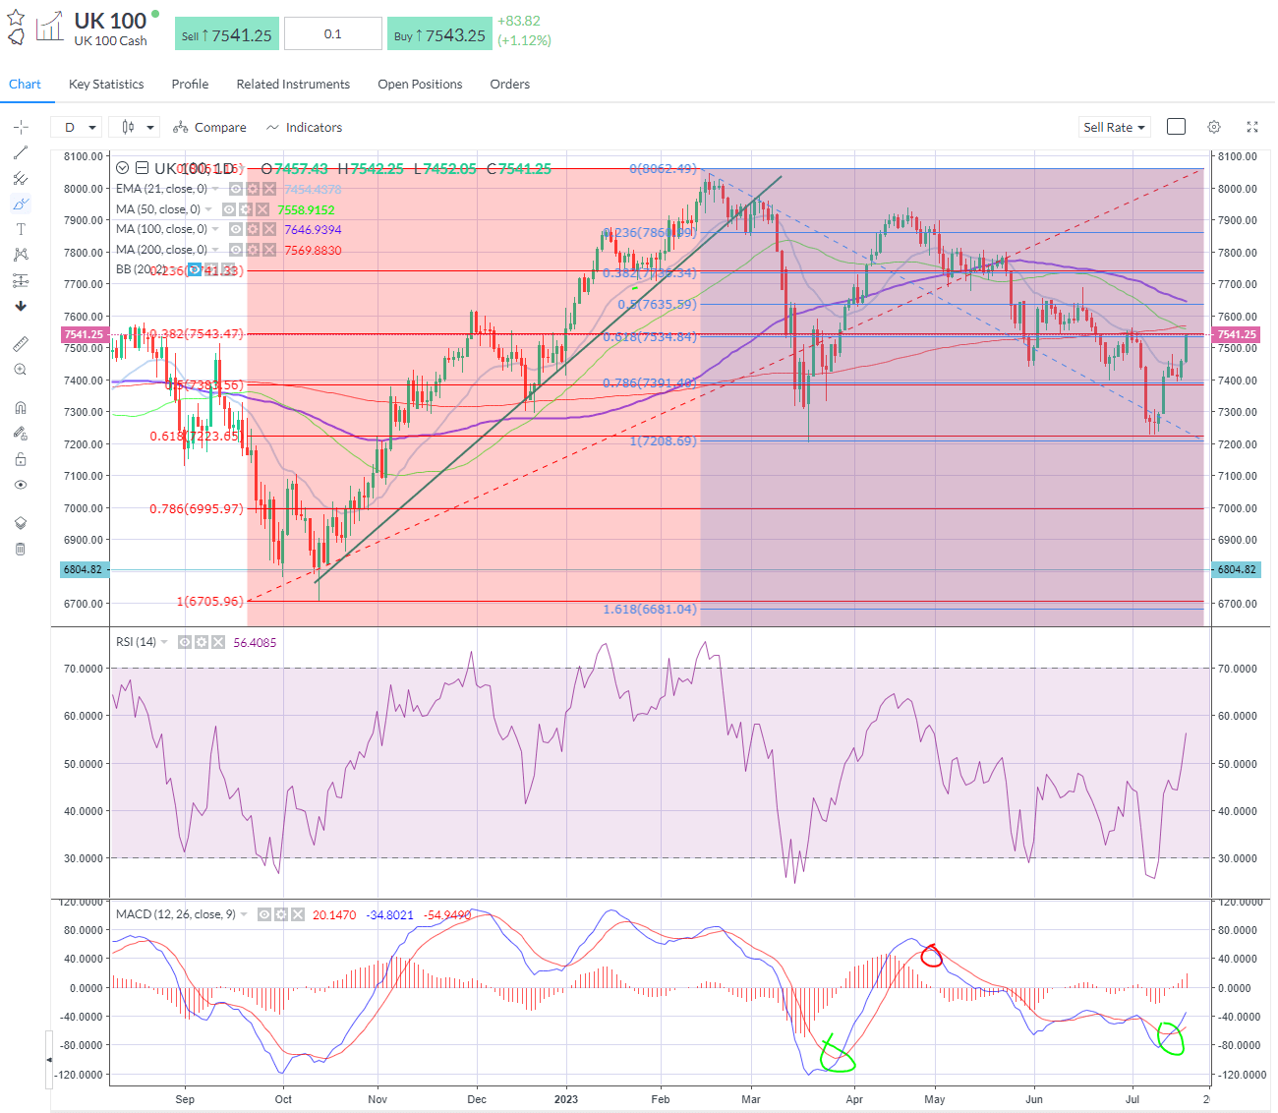Switch to the Profile tab

point(190,85)
